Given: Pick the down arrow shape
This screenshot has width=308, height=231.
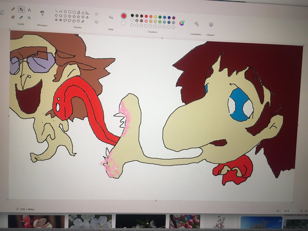Looking at the screenshot, I should pos(83,17).
